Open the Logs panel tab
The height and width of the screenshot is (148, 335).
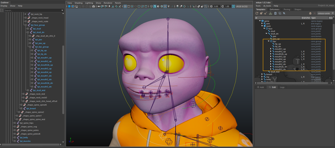point(282,87)
